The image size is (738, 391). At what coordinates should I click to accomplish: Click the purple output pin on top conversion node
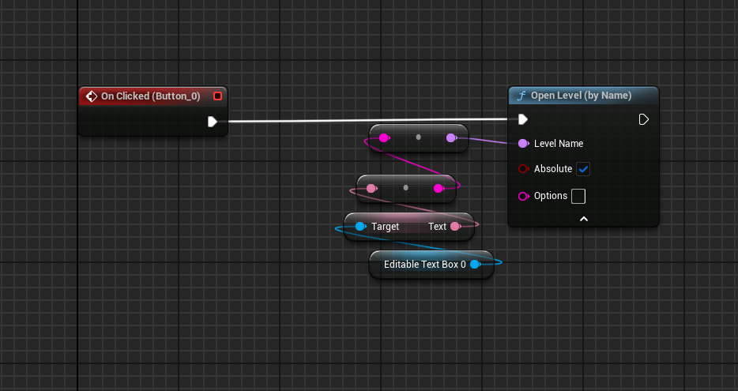[x=450, y=137]
